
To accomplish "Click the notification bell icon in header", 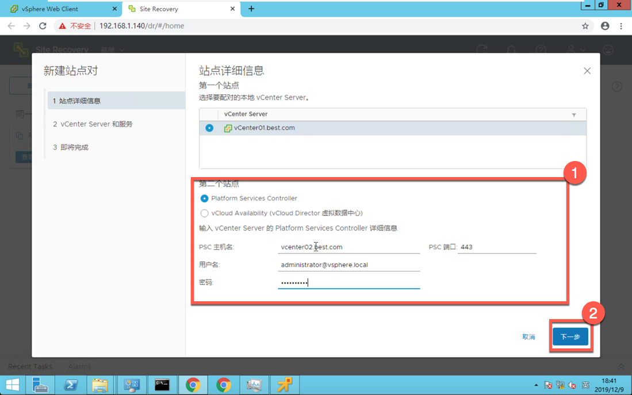I will coord(511,49).
